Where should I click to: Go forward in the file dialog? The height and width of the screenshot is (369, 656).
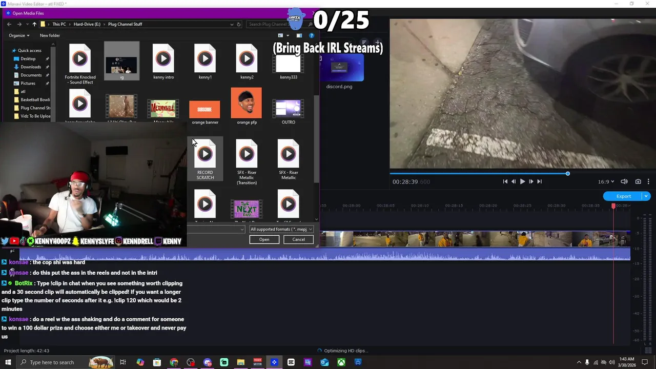(x=19, y=24)
